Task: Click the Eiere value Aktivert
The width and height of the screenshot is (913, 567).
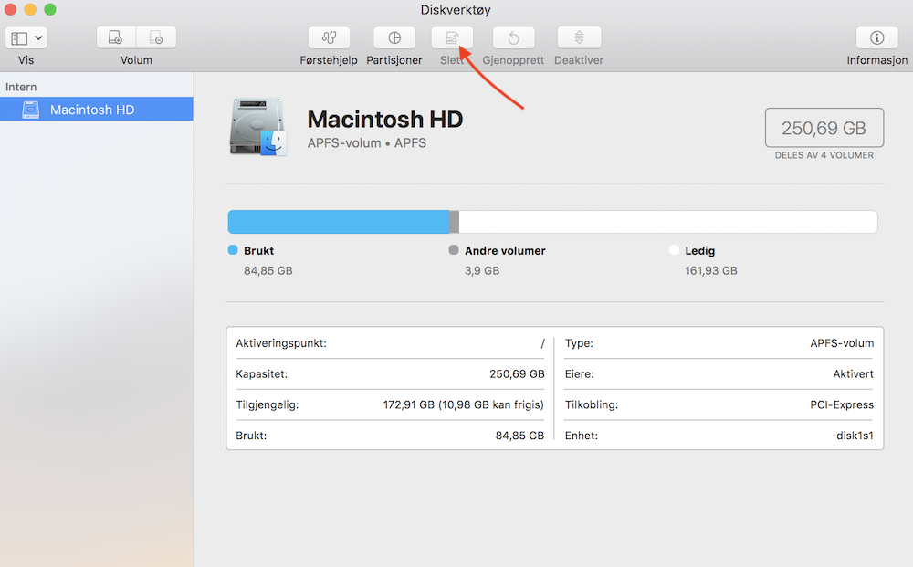Action: [853, 373]
